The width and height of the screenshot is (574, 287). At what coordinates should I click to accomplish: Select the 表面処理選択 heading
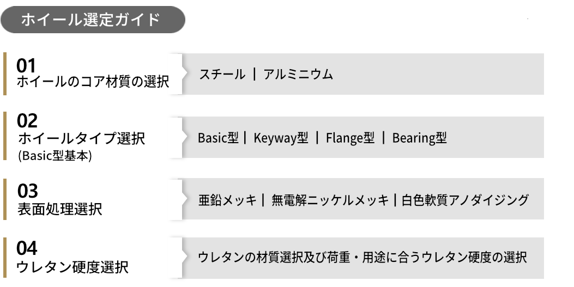(60, 209)
